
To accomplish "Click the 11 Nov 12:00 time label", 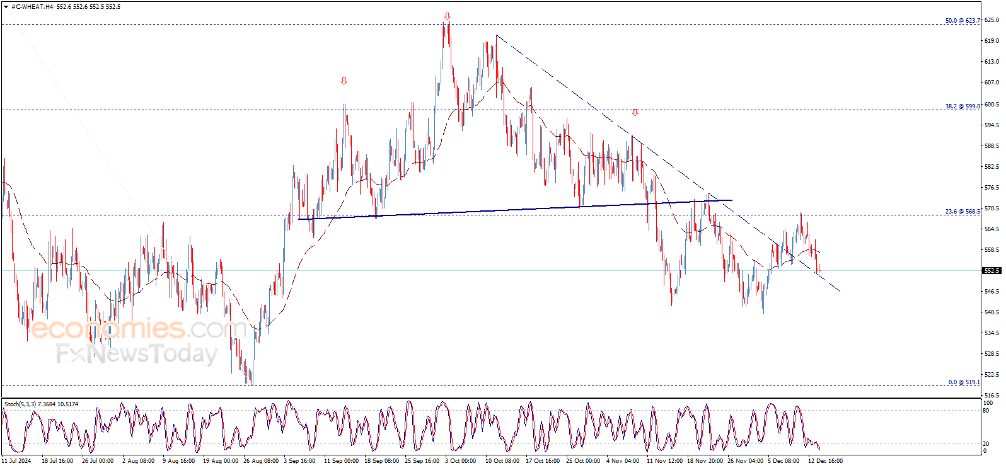I will click(x=664, y=461).
